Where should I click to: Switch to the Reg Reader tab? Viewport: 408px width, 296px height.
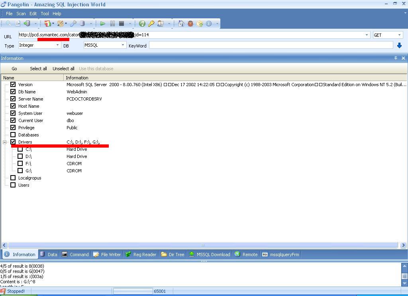[x=141, y=254]
